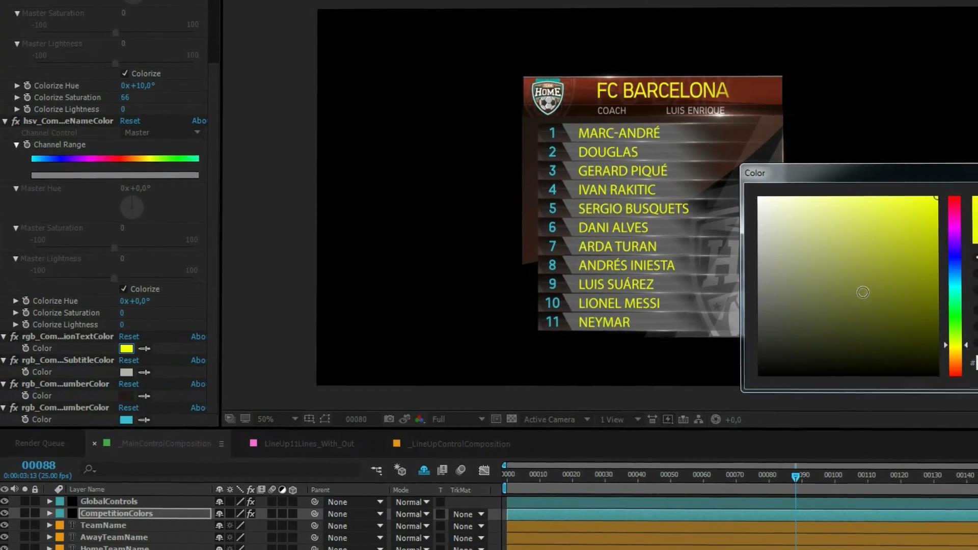Image resolution: width=978 pixels, height=550 pixels.
Task: Enable the Motion Blur timeline icon
Action: [x=461, y=470]
